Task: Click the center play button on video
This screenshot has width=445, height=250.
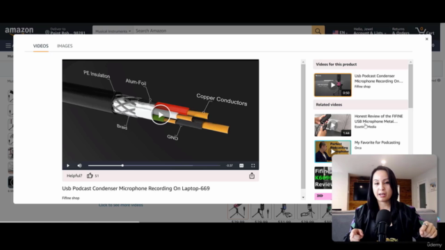Action: pos(161,115)
